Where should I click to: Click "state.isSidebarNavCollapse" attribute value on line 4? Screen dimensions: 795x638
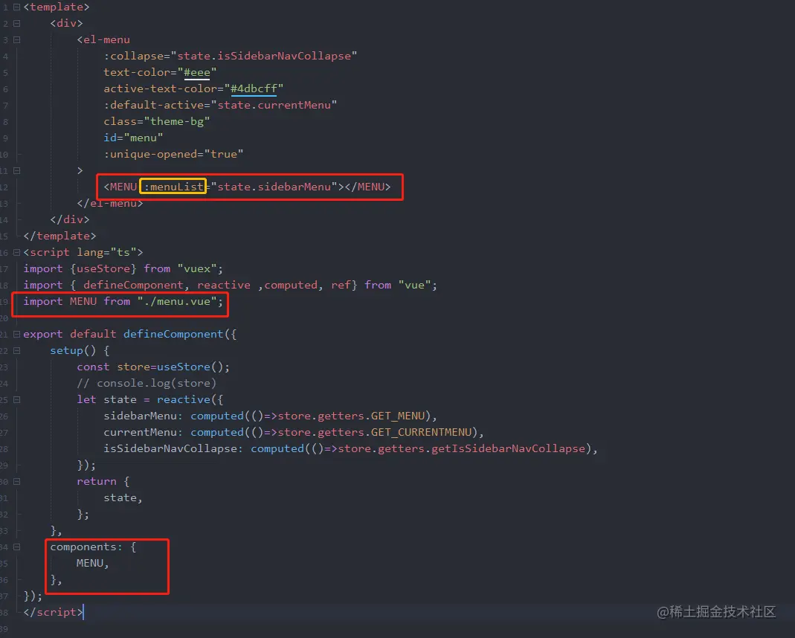coord(264,56)
